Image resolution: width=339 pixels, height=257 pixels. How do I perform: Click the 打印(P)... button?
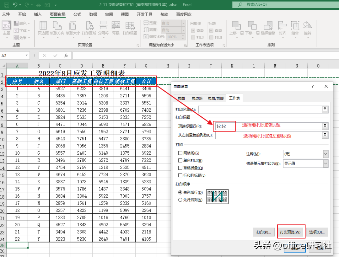pyautogui.click(x=264, y=232)
